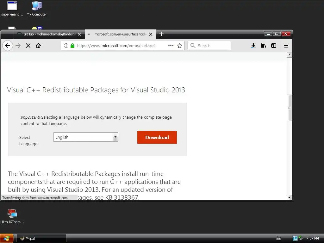
Task: Stop loading the page with the X button
Action: click(x=28, y=46)
